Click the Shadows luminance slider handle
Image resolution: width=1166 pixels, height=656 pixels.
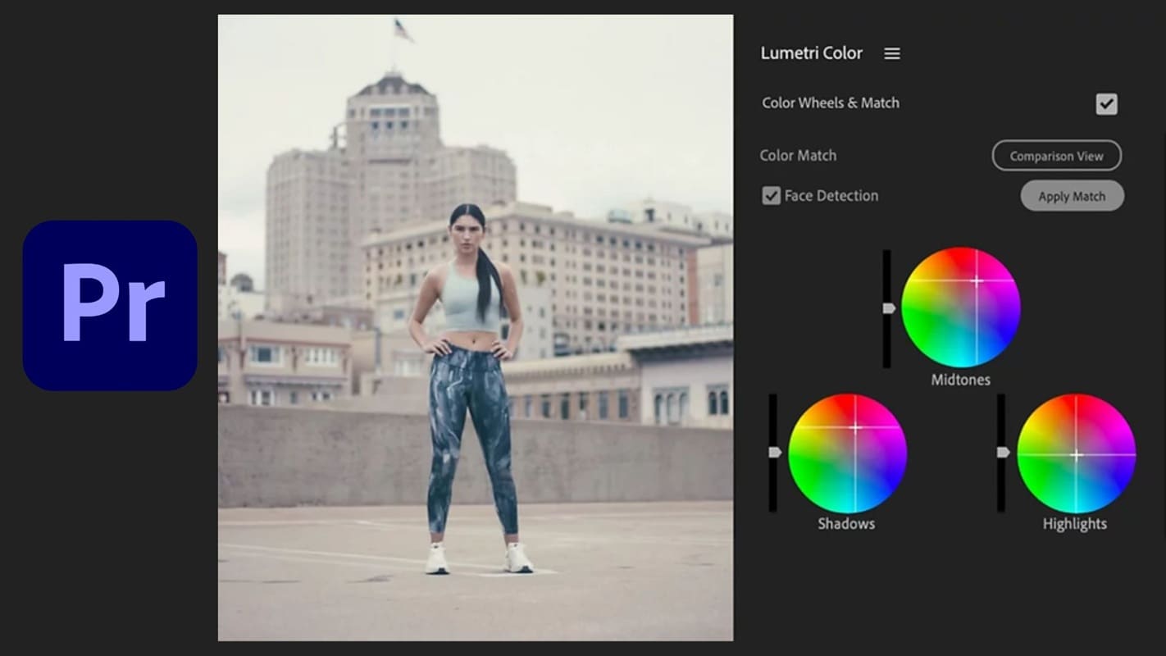click(x=774, y=453)
